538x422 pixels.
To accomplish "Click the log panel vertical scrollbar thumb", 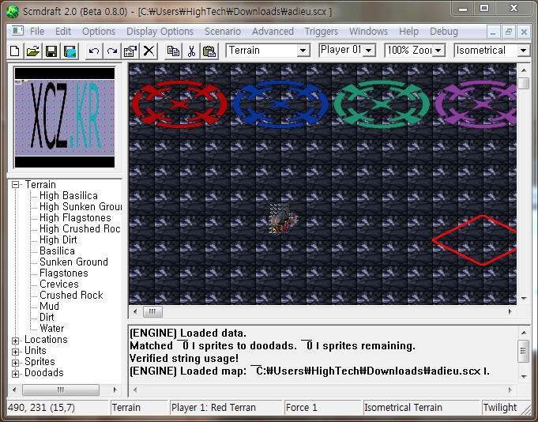I will point(524,351).
